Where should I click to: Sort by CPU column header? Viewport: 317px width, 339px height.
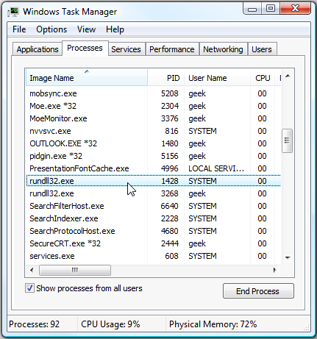(x=262, y=78)
